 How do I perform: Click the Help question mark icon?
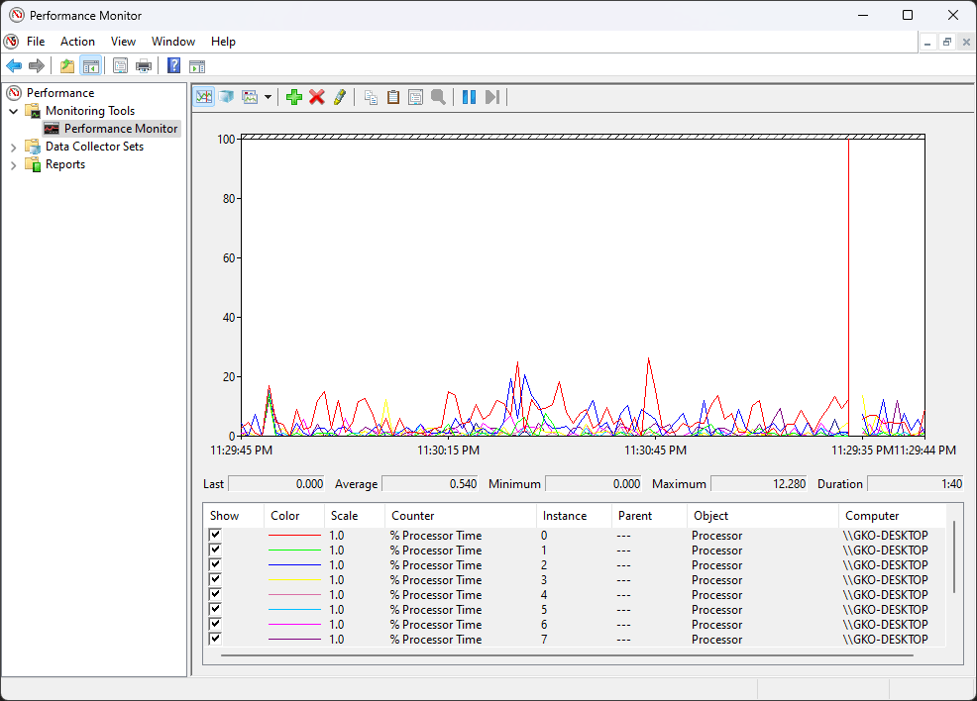(173, 66)
